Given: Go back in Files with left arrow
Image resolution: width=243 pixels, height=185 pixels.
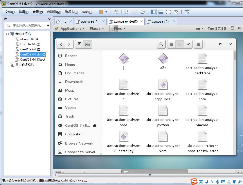Looking at the screenshot, I should tap(61, 44).
